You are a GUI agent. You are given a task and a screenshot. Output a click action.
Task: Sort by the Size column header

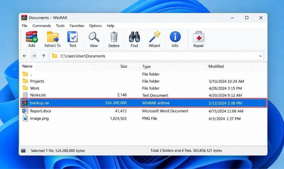(124, 67)
